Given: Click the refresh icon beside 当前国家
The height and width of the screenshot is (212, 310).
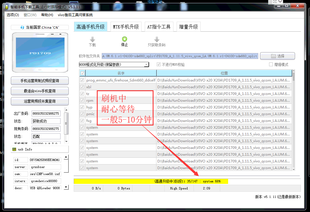Looking at the screenshot, I should (22, 27).
